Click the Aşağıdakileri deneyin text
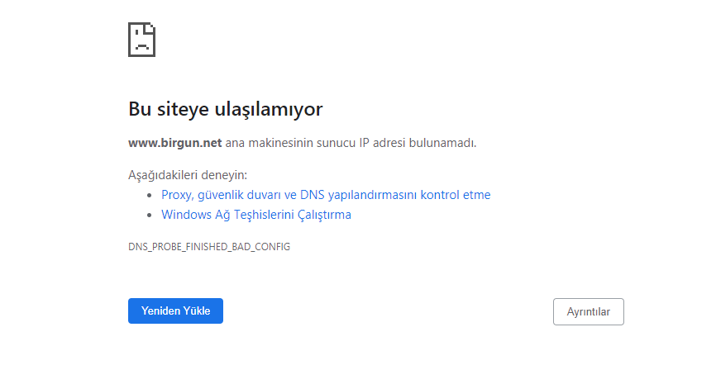 click(x=188, y=175)
